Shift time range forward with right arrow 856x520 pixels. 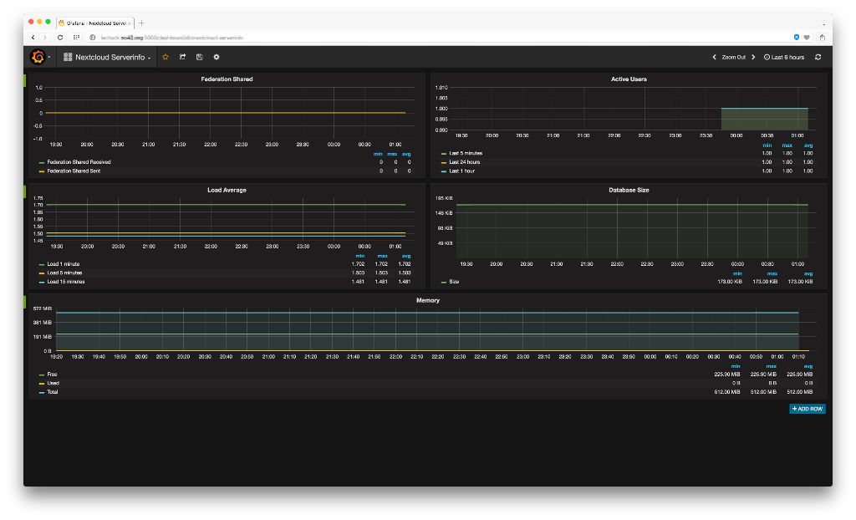(x=753, y=57)
